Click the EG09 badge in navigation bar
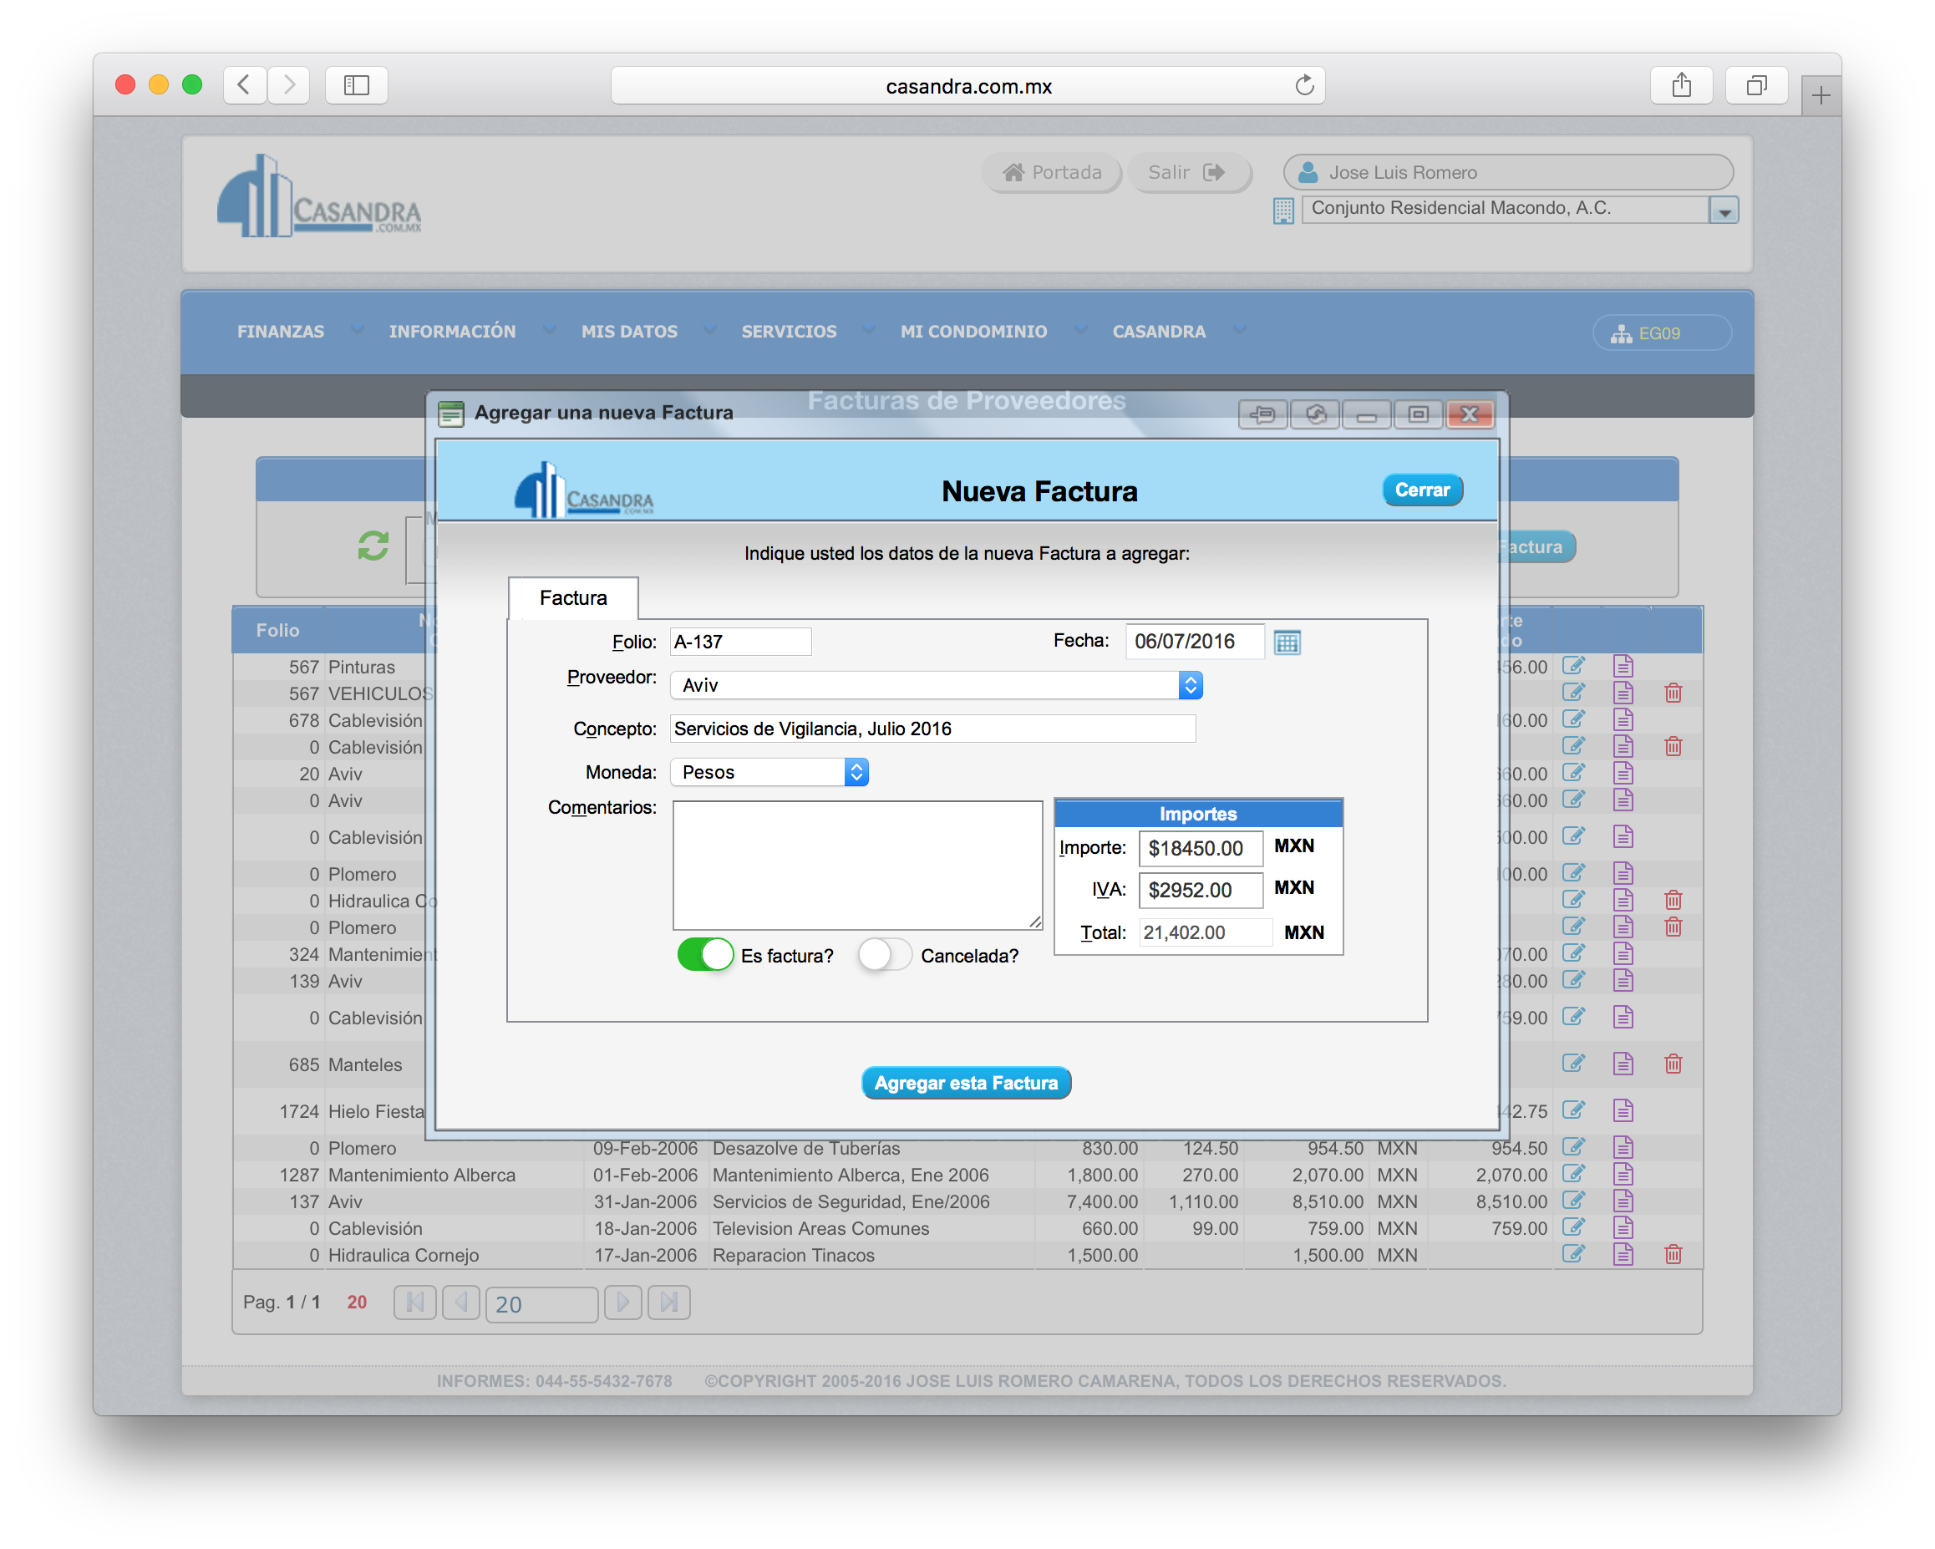 pyautogui.click(x=1661, y=333)
